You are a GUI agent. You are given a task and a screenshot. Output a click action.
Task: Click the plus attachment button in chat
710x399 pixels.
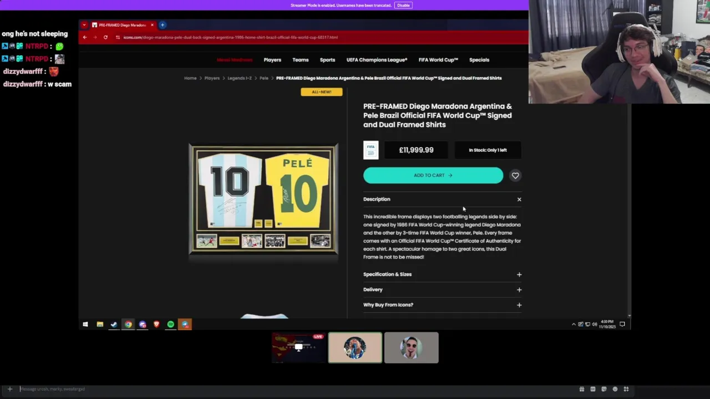tap(9, 389)
